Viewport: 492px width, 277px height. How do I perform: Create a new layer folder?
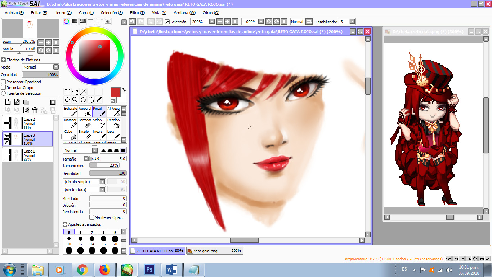coord(26,102)
